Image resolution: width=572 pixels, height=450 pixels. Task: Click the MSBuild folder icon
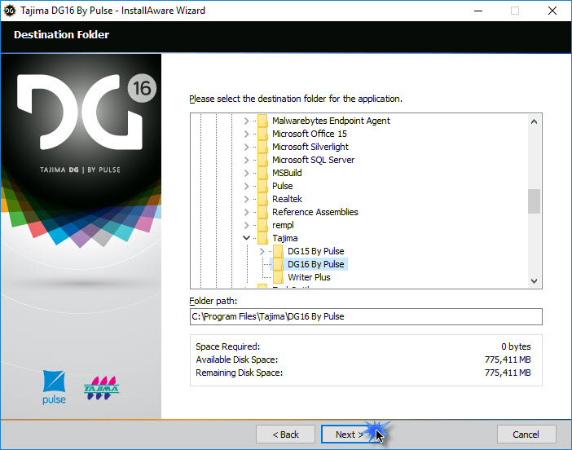coord(262,173)
